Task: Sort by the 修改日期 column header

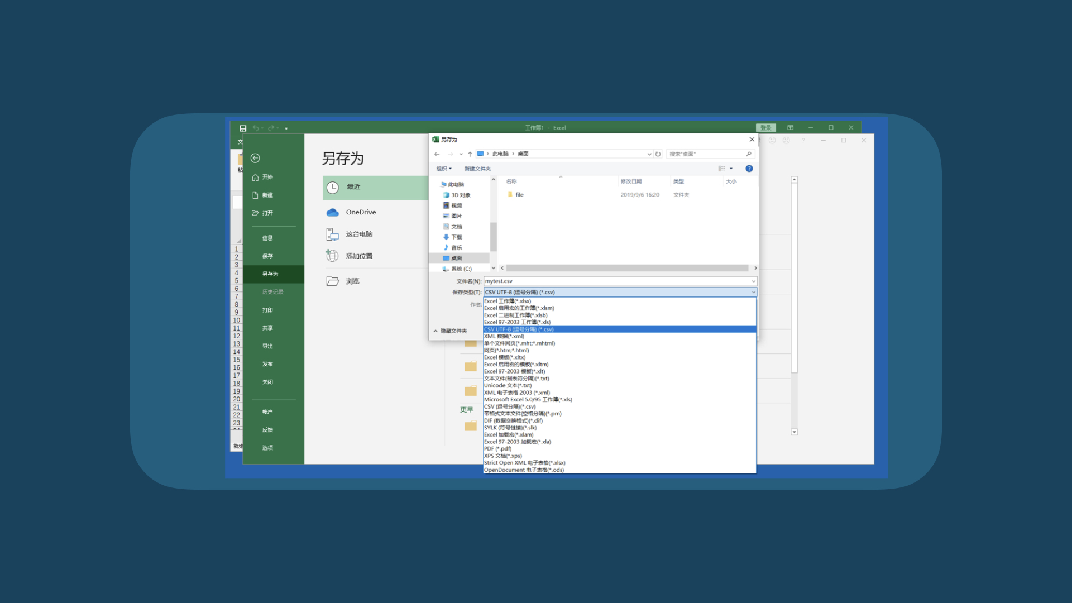Action: tap(631, 181)
